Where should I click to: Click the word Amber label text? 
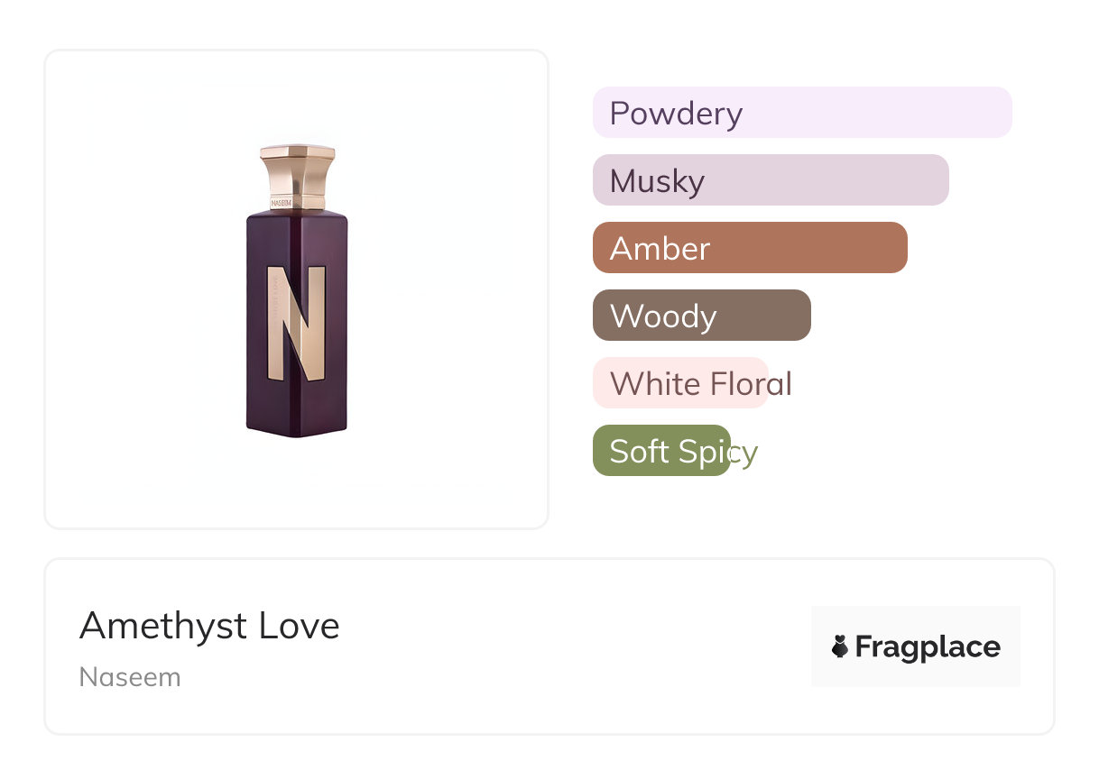coord(660,249)
